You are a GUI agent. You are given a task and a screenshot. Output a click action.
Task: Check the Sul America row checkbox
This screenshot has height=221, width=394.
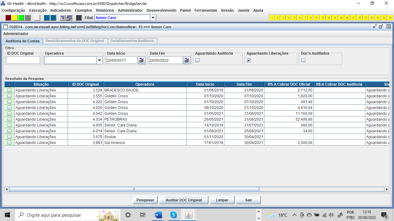tap(9, 143)
